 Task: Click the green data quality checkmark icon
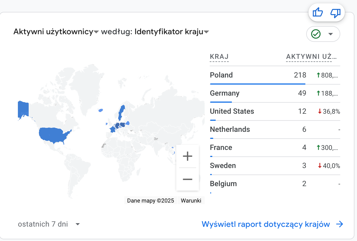point(316,34)
